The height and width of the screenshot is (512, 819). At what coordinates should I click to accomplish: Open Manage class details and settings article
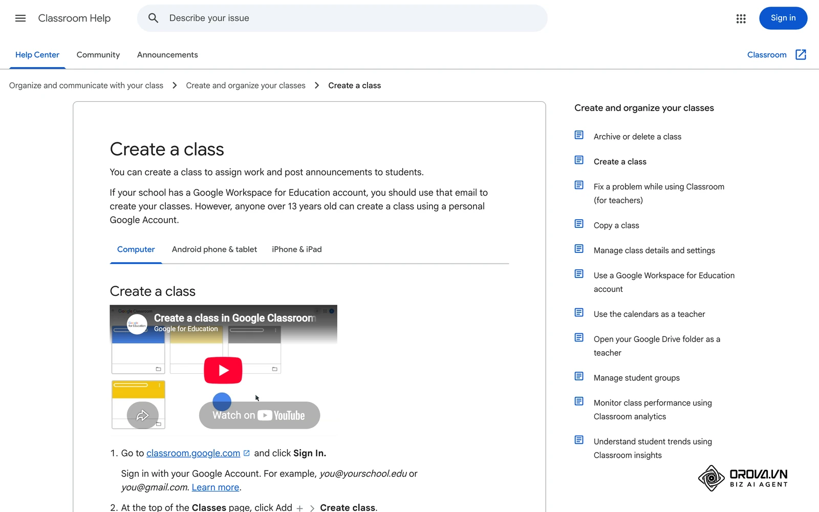(654, 250)
